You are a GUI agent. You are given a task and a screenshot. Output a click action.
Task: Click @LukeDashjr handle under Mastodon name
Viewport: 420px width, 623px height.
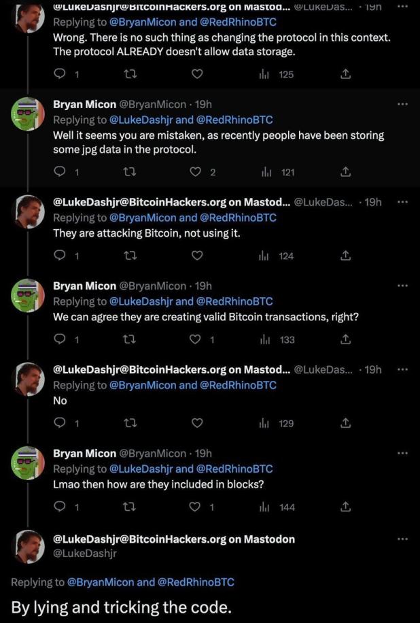[x=85, y=553]
